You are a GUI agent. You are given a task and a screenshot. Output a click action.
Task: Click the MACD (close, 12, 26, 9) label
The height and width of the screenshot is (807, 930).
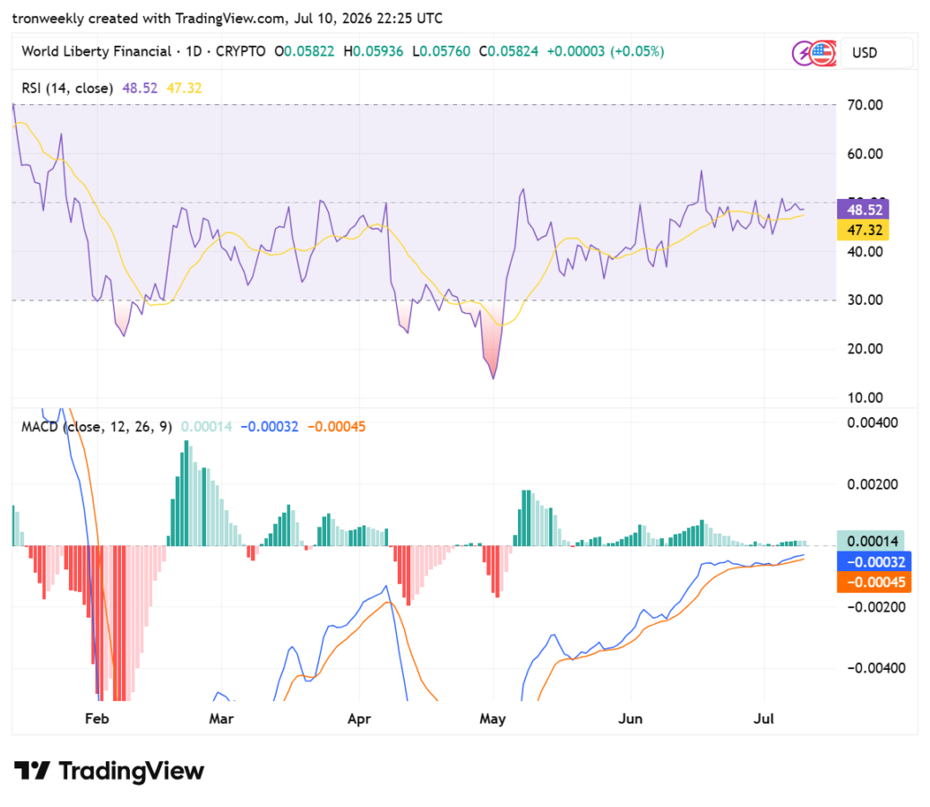97,427
